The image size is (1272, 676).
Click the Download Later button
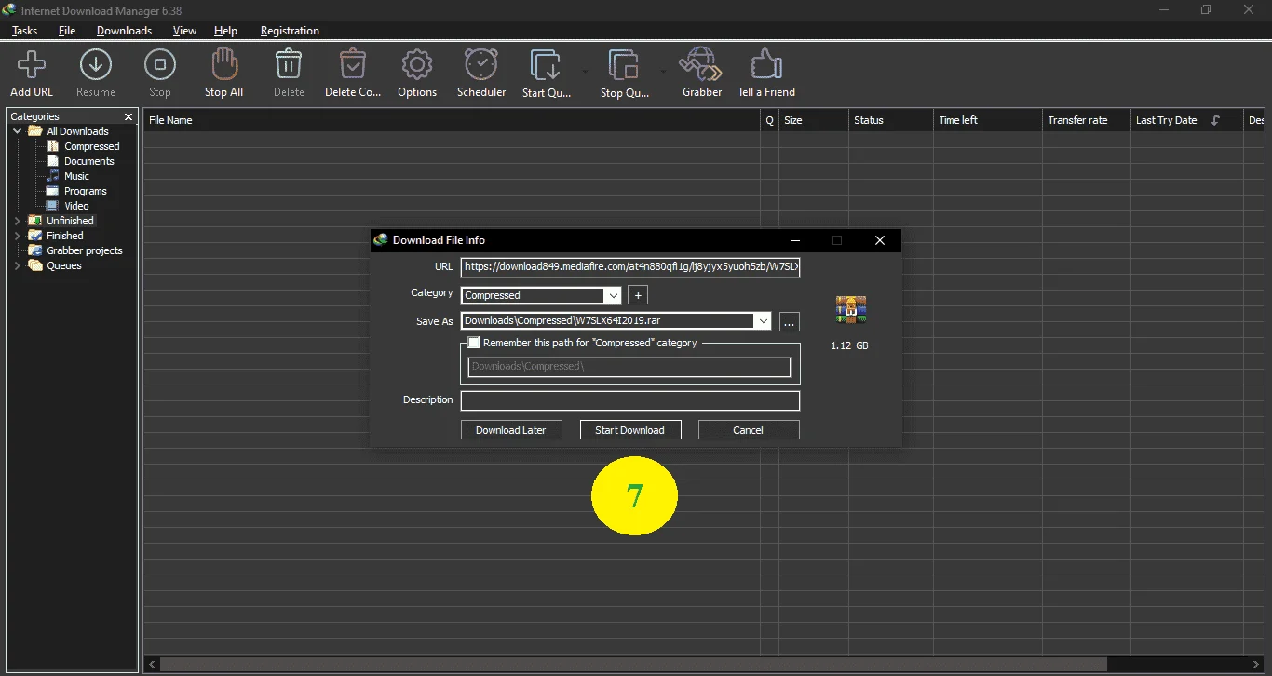pyautogui.click(x=511, y=430)
